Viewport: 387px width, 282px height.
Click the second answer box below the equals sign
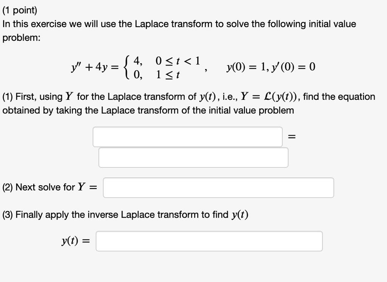[193, 157]
